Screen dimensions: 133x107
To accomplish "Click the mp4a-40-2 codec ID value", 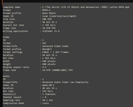I will tap(48, 85).
